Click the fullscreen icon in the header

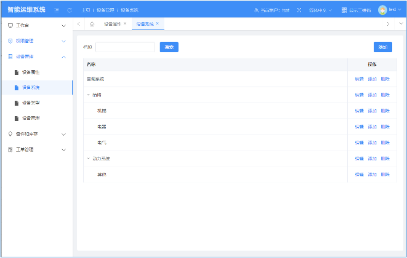299,10
